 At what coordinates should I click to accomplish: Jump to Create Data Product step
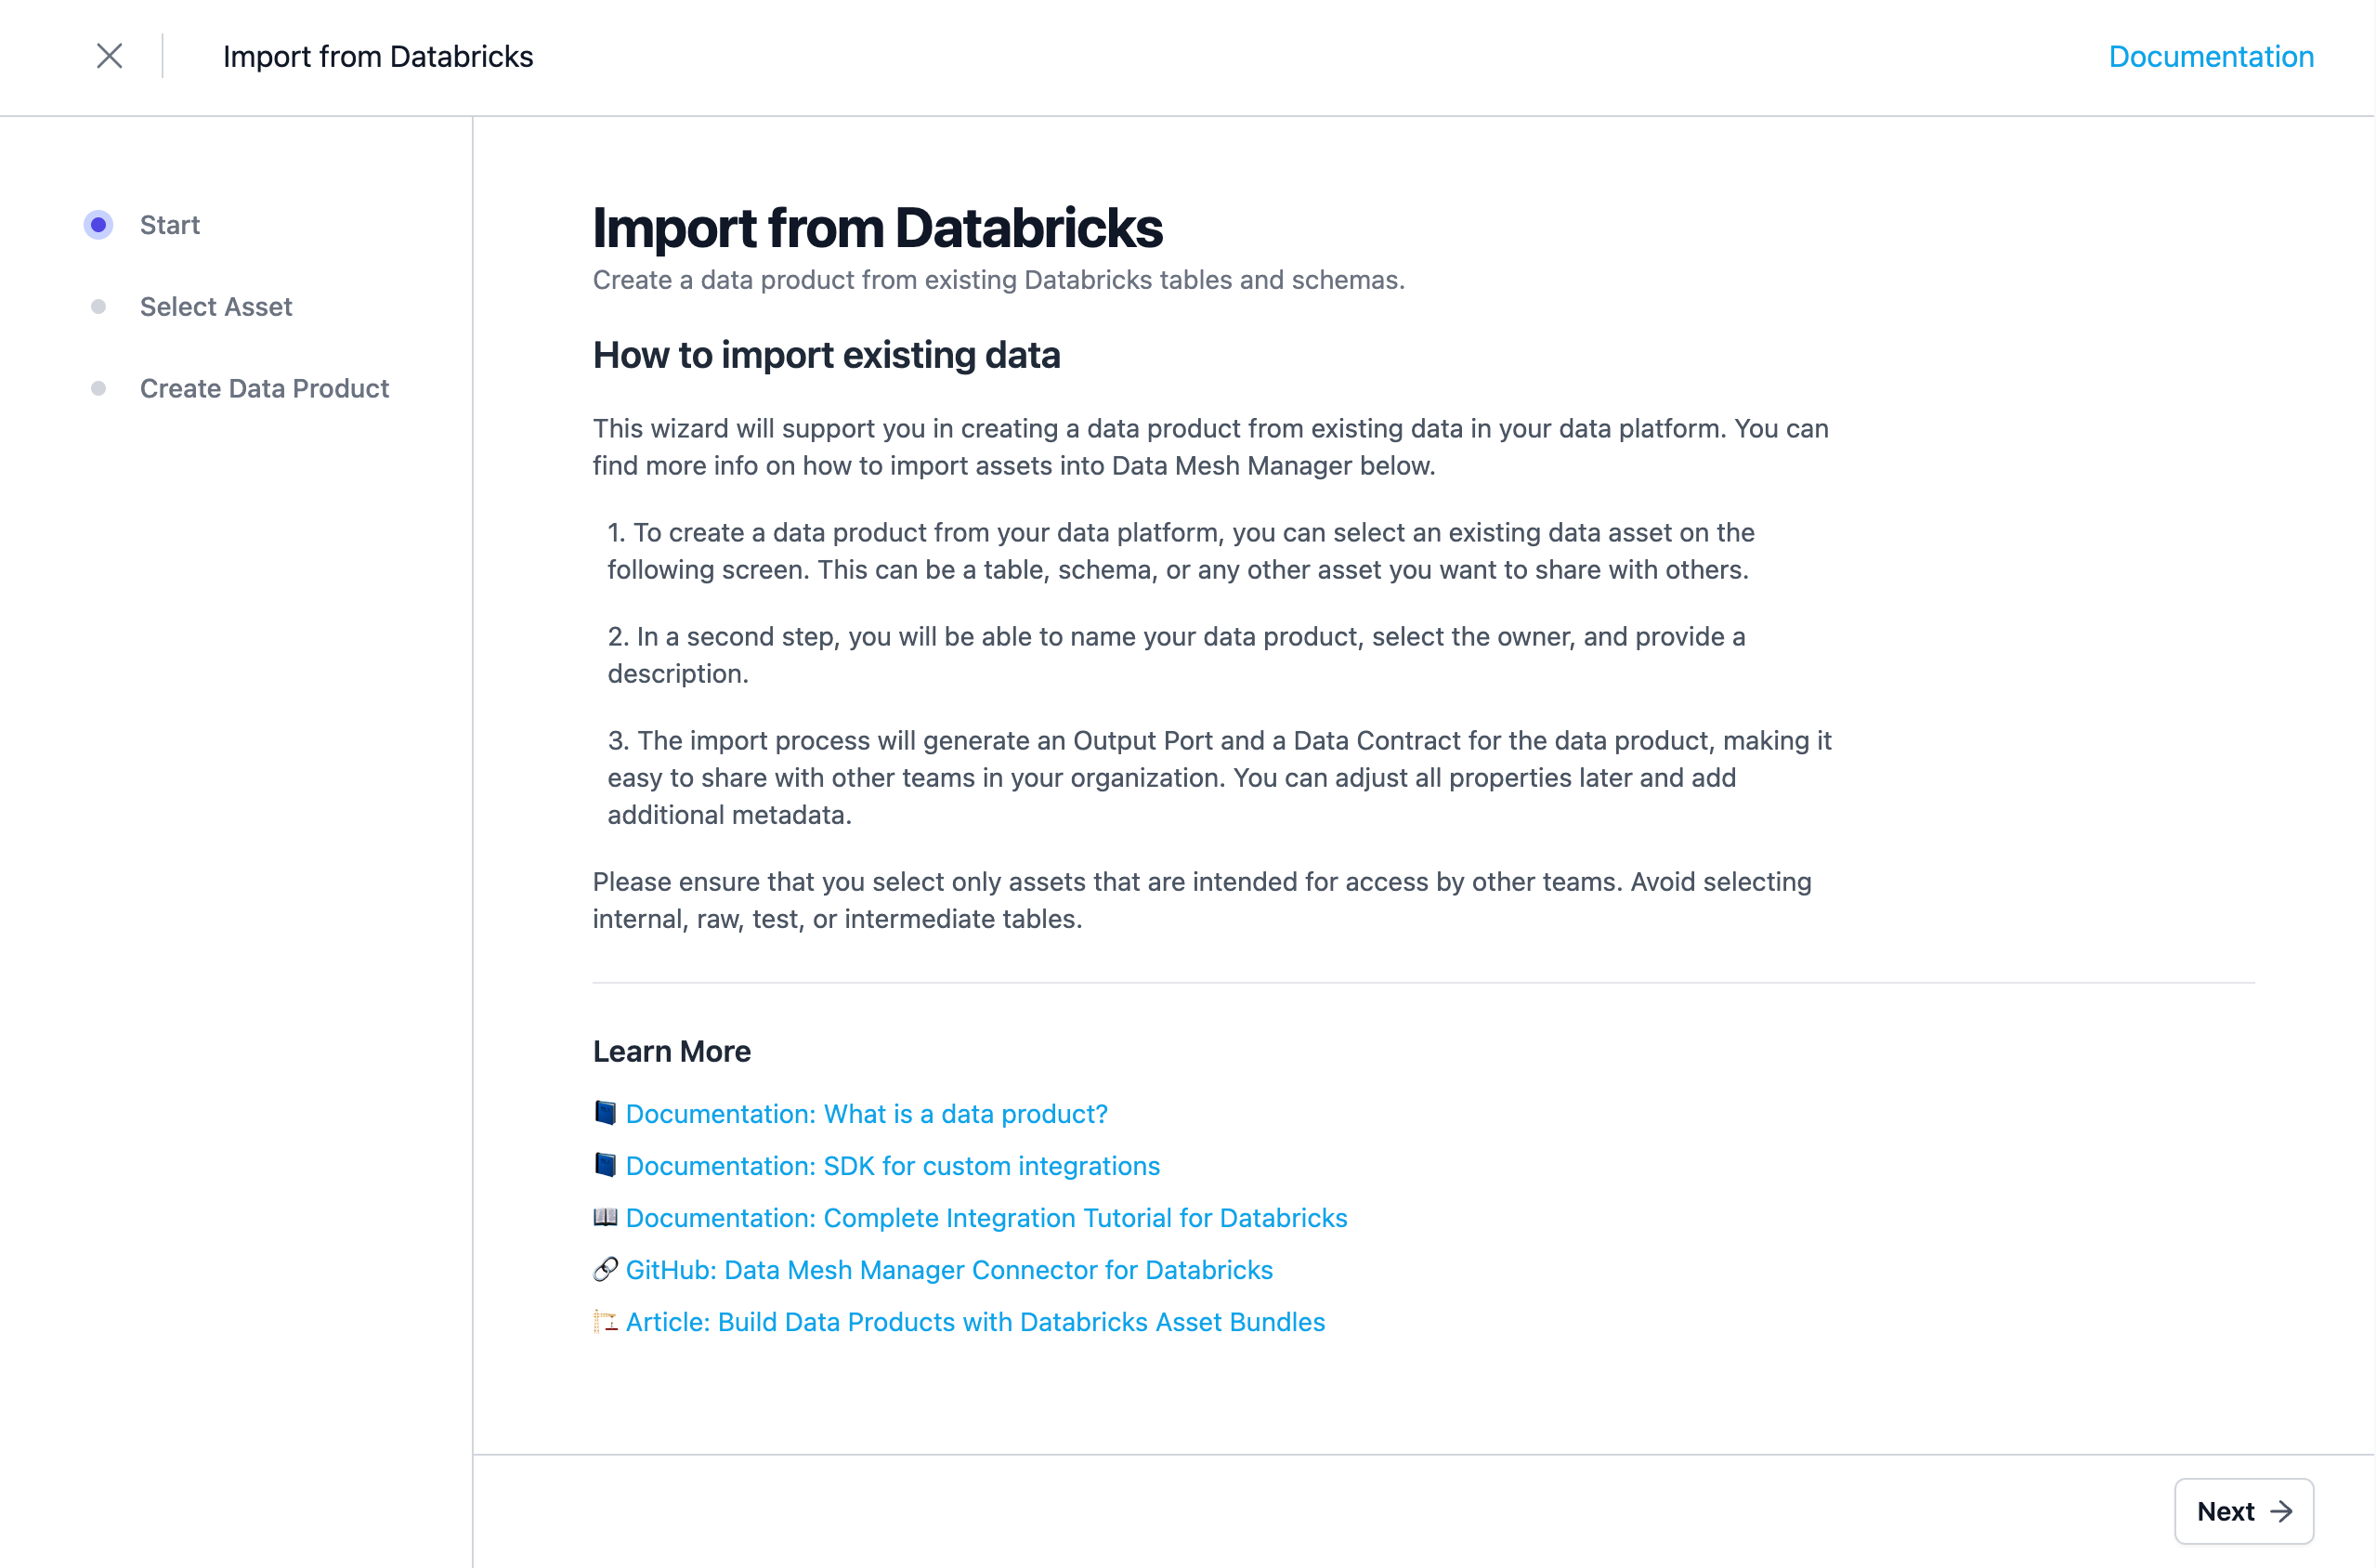pyautogui.click(x=264, y=389)
